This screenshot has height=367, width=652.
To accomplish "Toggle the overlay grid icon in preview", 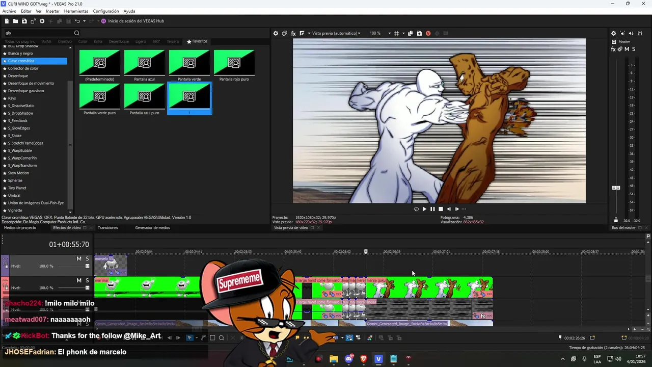I will coord(397,33).
